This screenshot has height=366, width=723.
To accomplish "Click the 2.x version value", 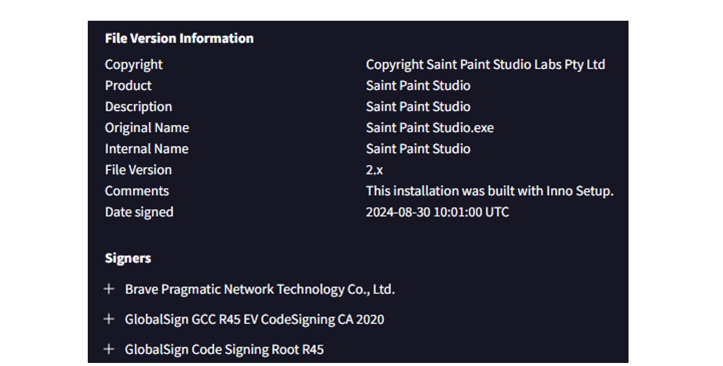I will tap(374, 170).
